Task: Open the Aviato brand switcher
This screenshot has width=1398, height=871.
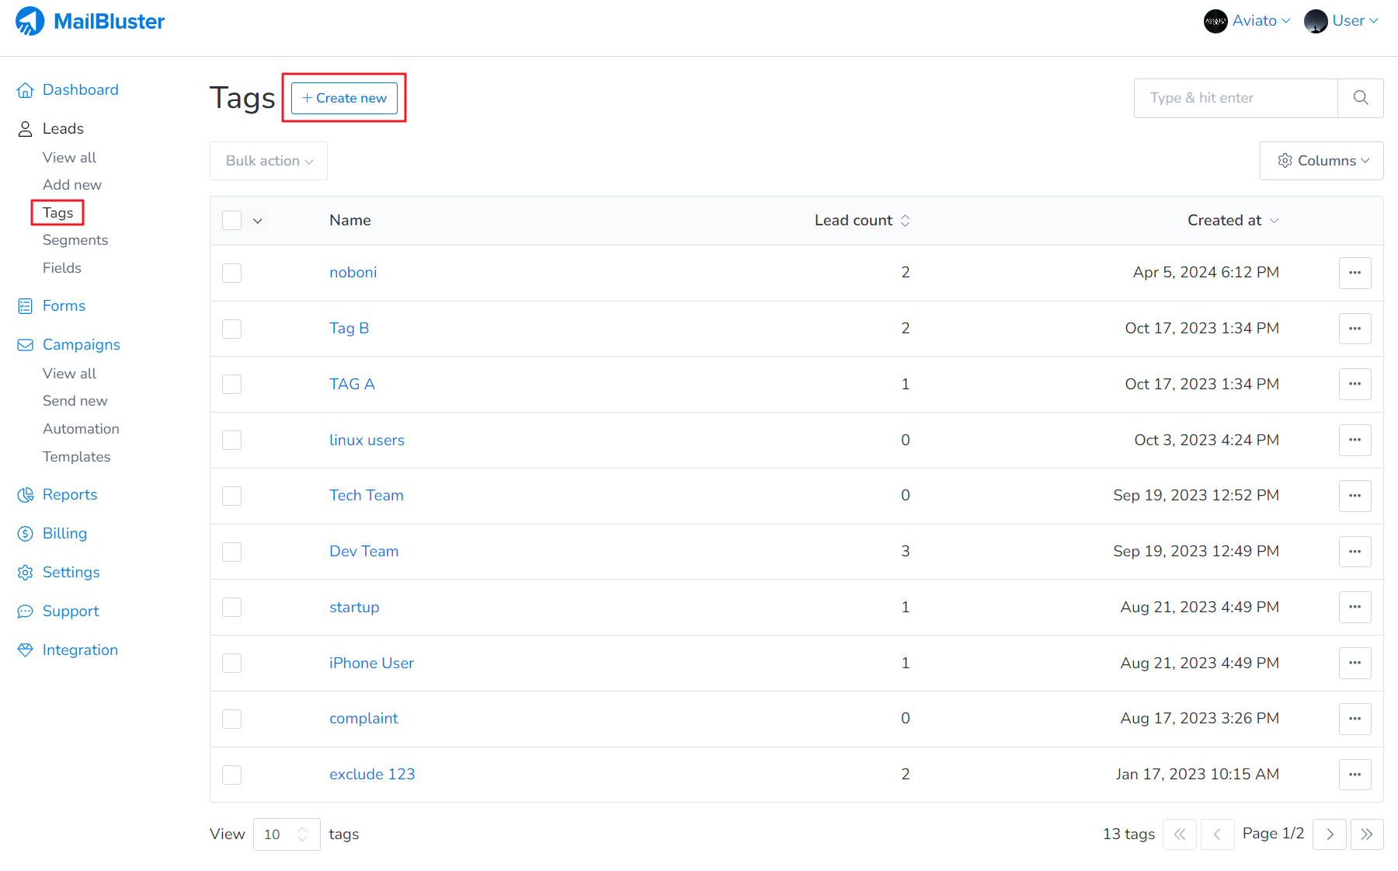Action: 1247,21
